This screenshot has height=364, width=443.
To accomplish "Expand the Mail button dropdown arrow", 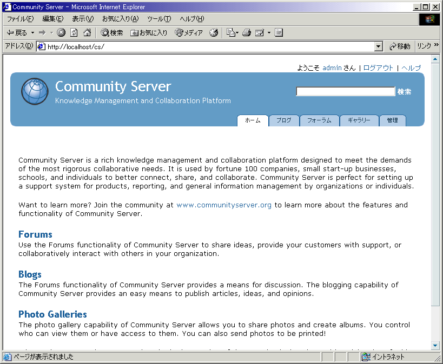I will (x=237, y=33).
